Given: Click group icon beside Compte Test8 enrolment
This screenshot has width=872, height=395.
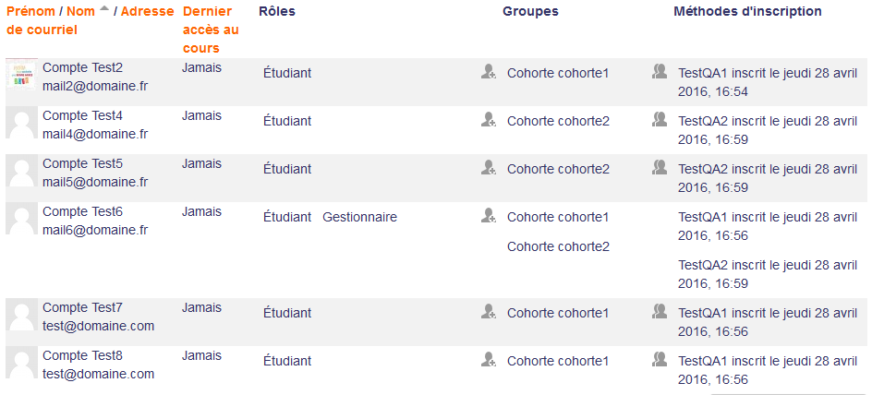Looking at the screenshot, I should point(660,359).
